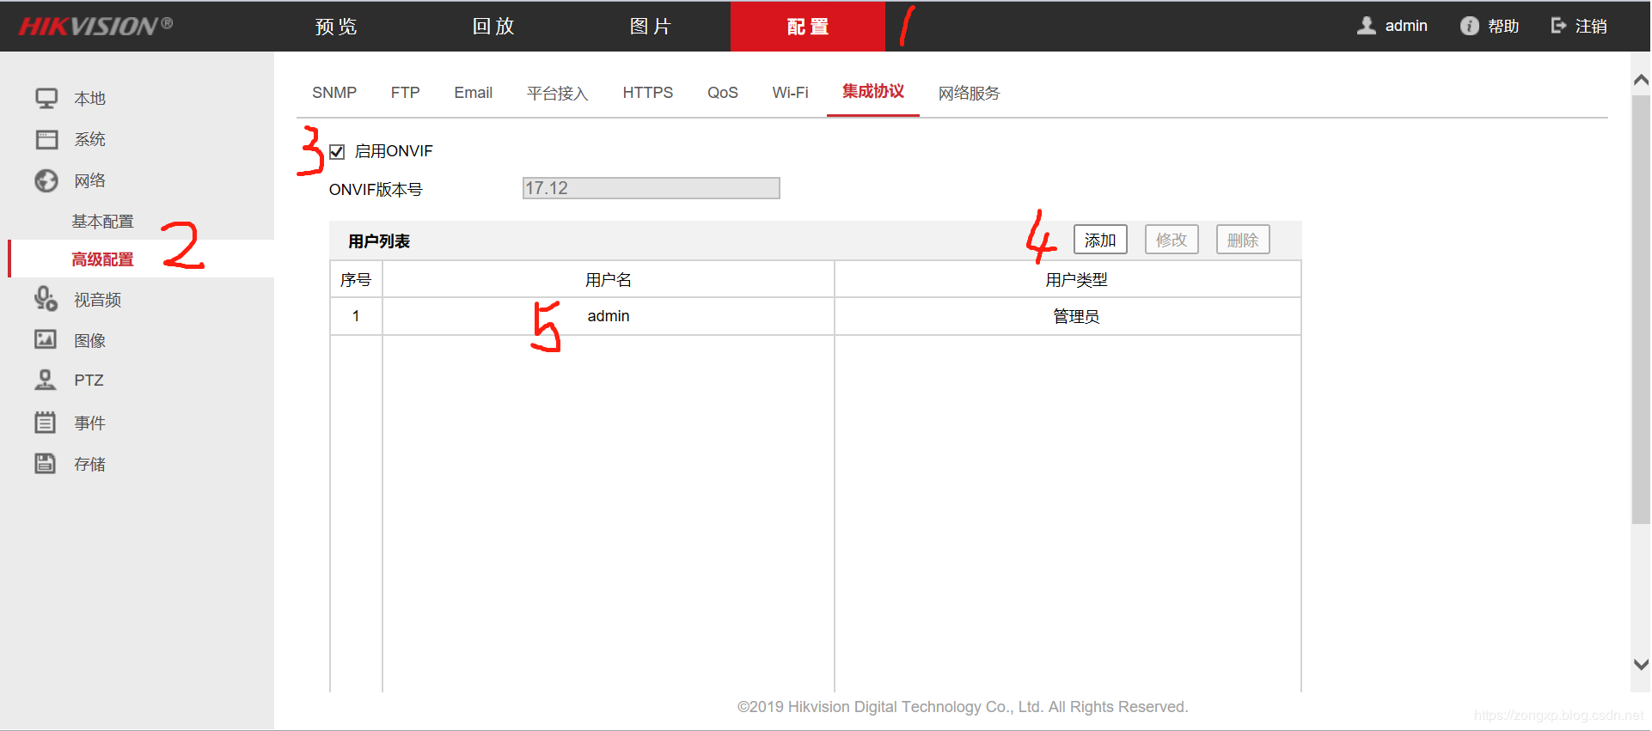Switch to the Wi-Fi tab
The height and width of the screenshot is (731, 1652).
pyautogui.click(x=790, y=93)
